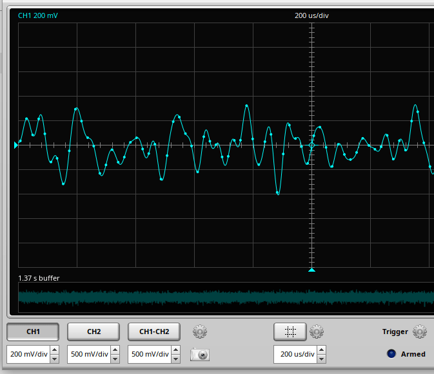434x374 pixels.
Task: Click the CH1 200 mV label above graph
Action: pos(38,15)
